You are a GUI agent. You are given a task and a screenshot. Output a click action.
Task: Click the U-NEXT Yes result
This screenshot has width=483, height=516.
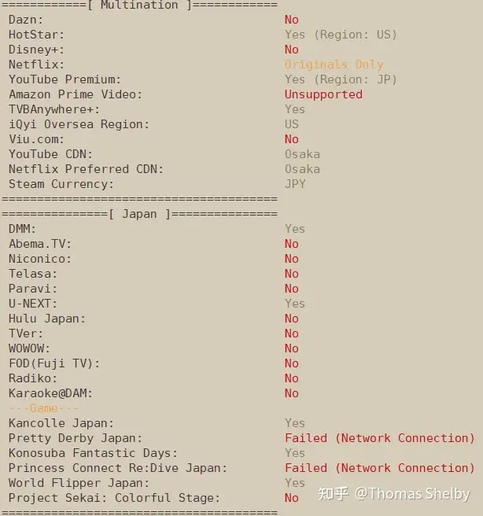pos(295,304)
